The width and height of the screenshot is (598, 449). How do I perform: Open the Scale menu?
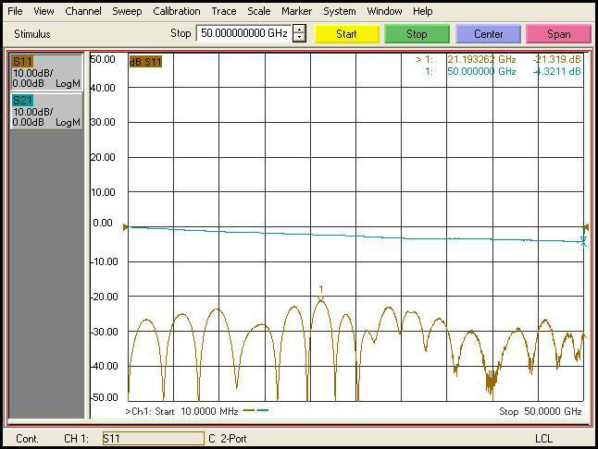pos(259,11)
